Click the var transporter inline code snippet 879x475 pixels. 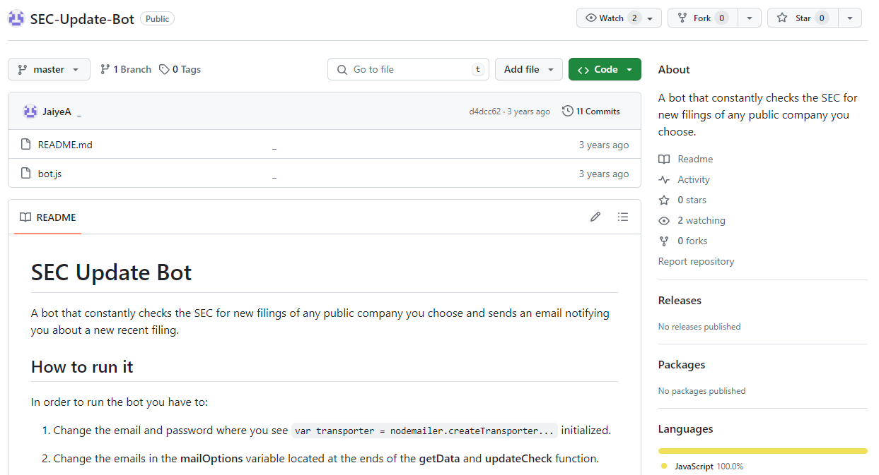424,431
